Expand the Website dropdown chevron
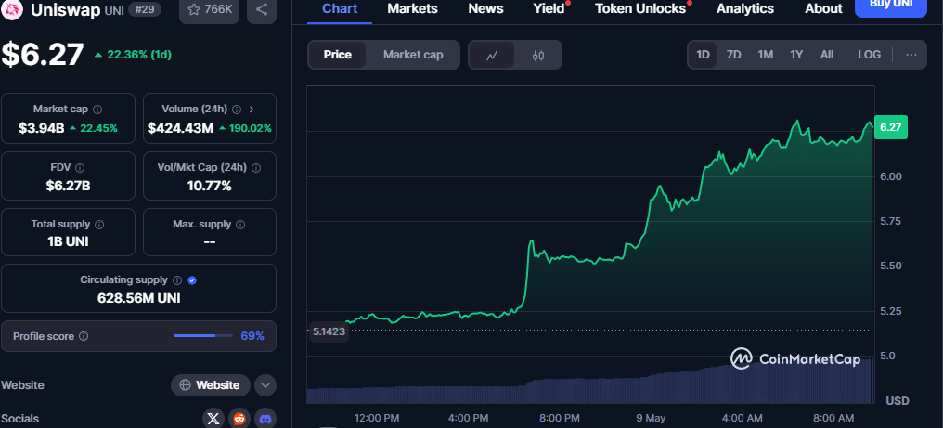The width and height of the screenshot is (943, 428). coord(265,385)
